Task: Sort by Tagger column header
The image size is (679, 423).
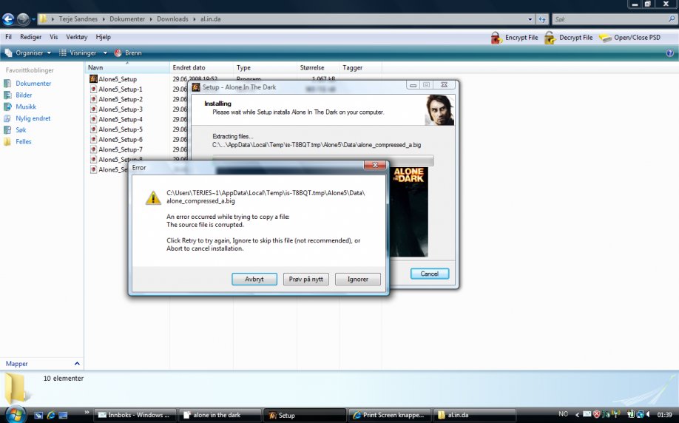Action: pyautogui.click(x=360, y=67)
